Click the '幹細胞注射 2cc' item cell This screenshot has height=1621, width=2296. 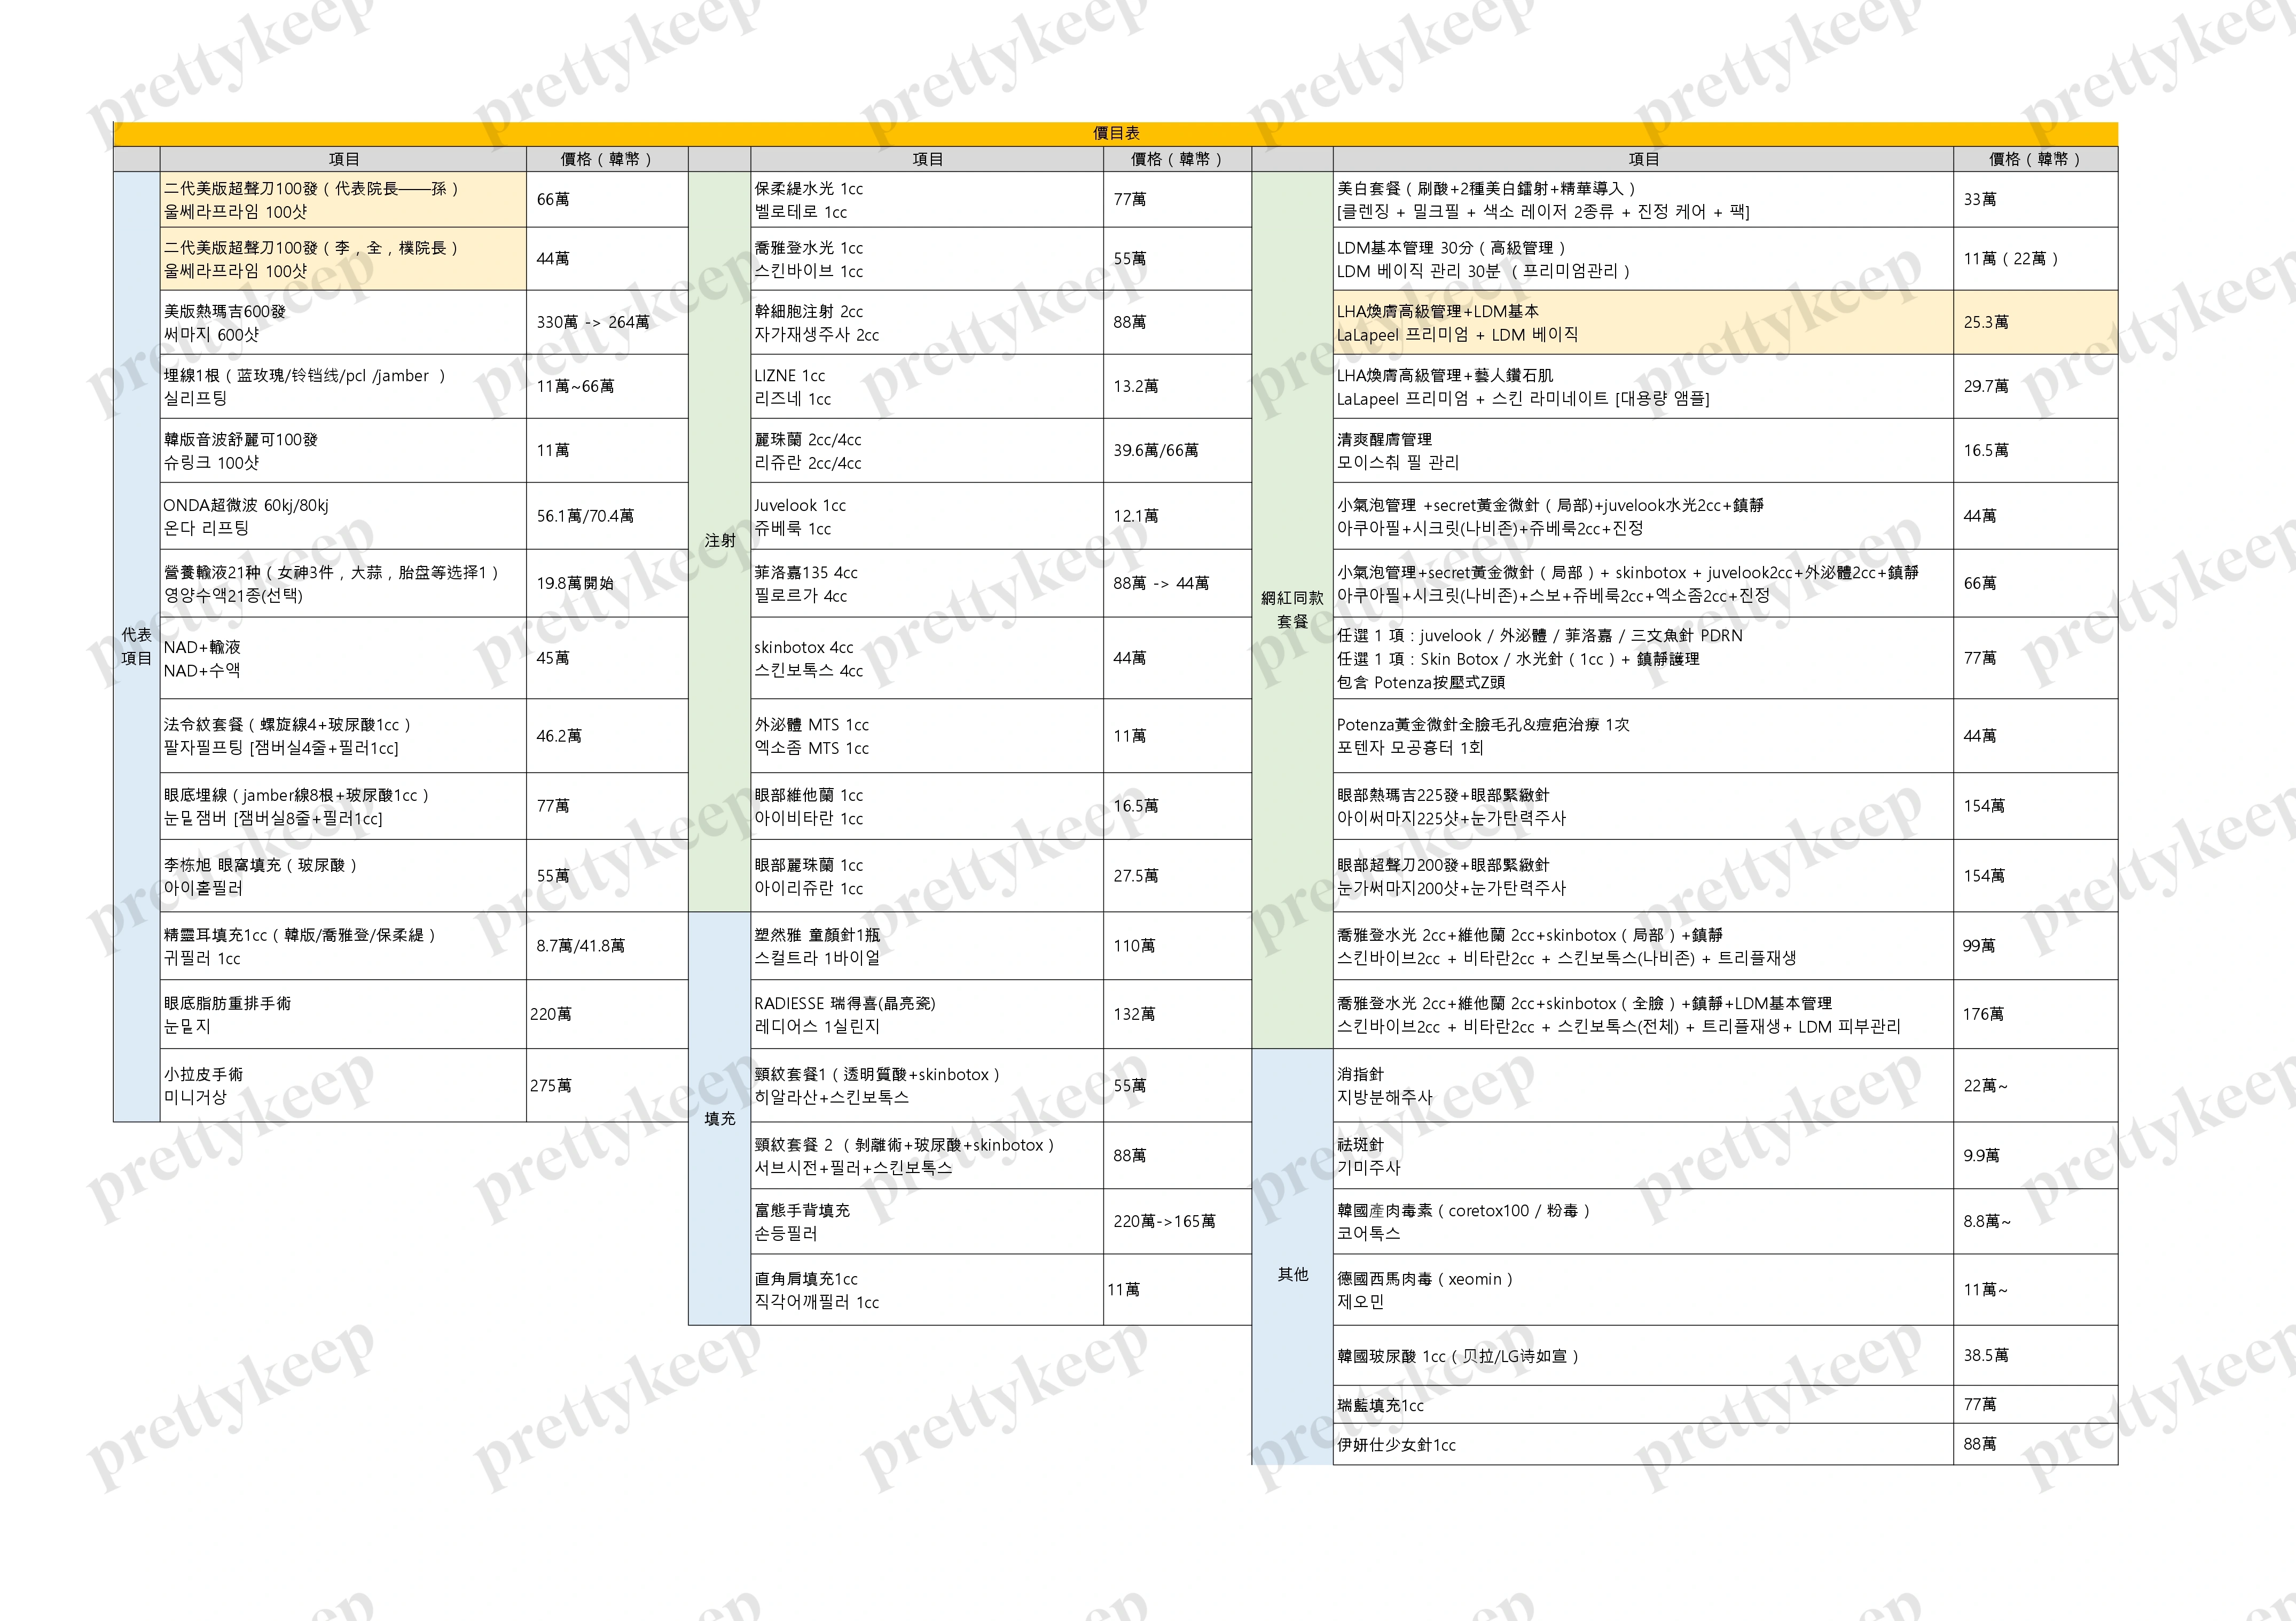pos(927,322)
